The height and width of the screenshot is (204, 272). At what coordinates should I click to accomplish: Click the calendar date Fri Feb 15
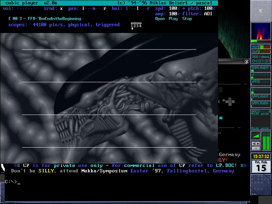click(261, 166)
